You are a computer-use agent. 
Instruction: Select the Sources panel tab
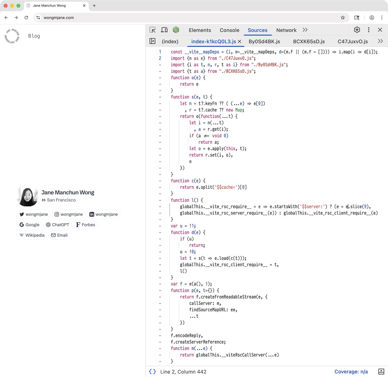pos(257,30)
